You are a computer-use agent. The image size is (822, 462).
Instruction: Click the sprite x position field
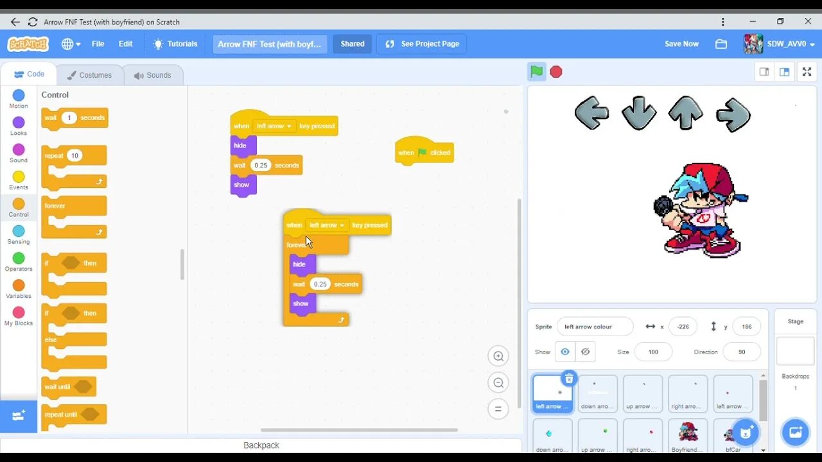click(x=683, y=327)
